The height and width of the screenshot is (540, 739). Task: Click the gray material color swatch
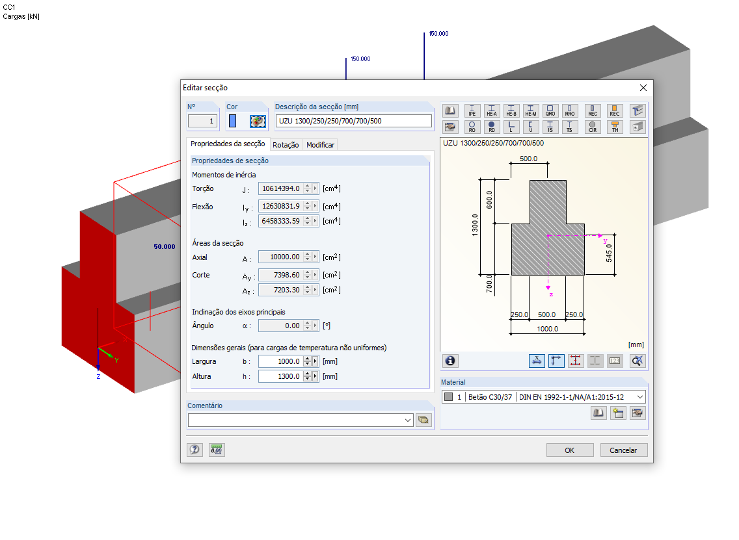pyautogui.click(x=449, y=397)
